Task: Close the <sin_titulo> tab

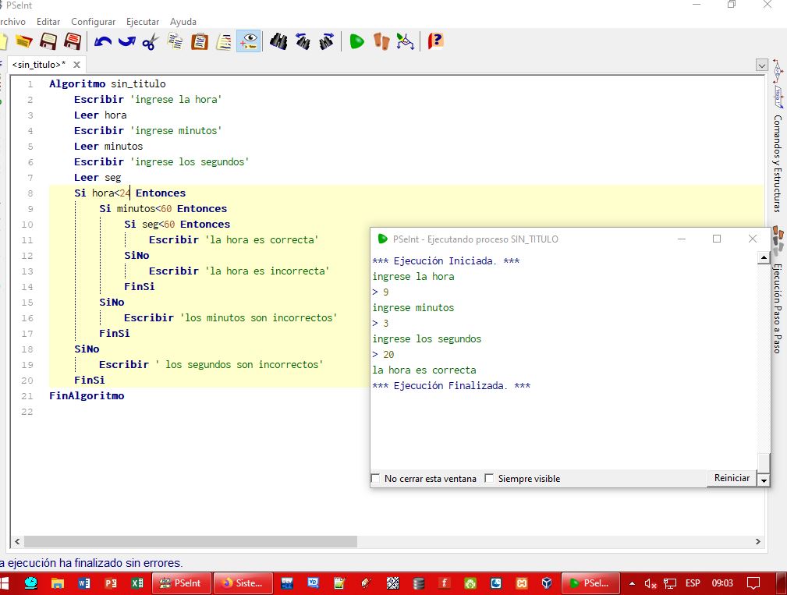Action: [77, 65]
